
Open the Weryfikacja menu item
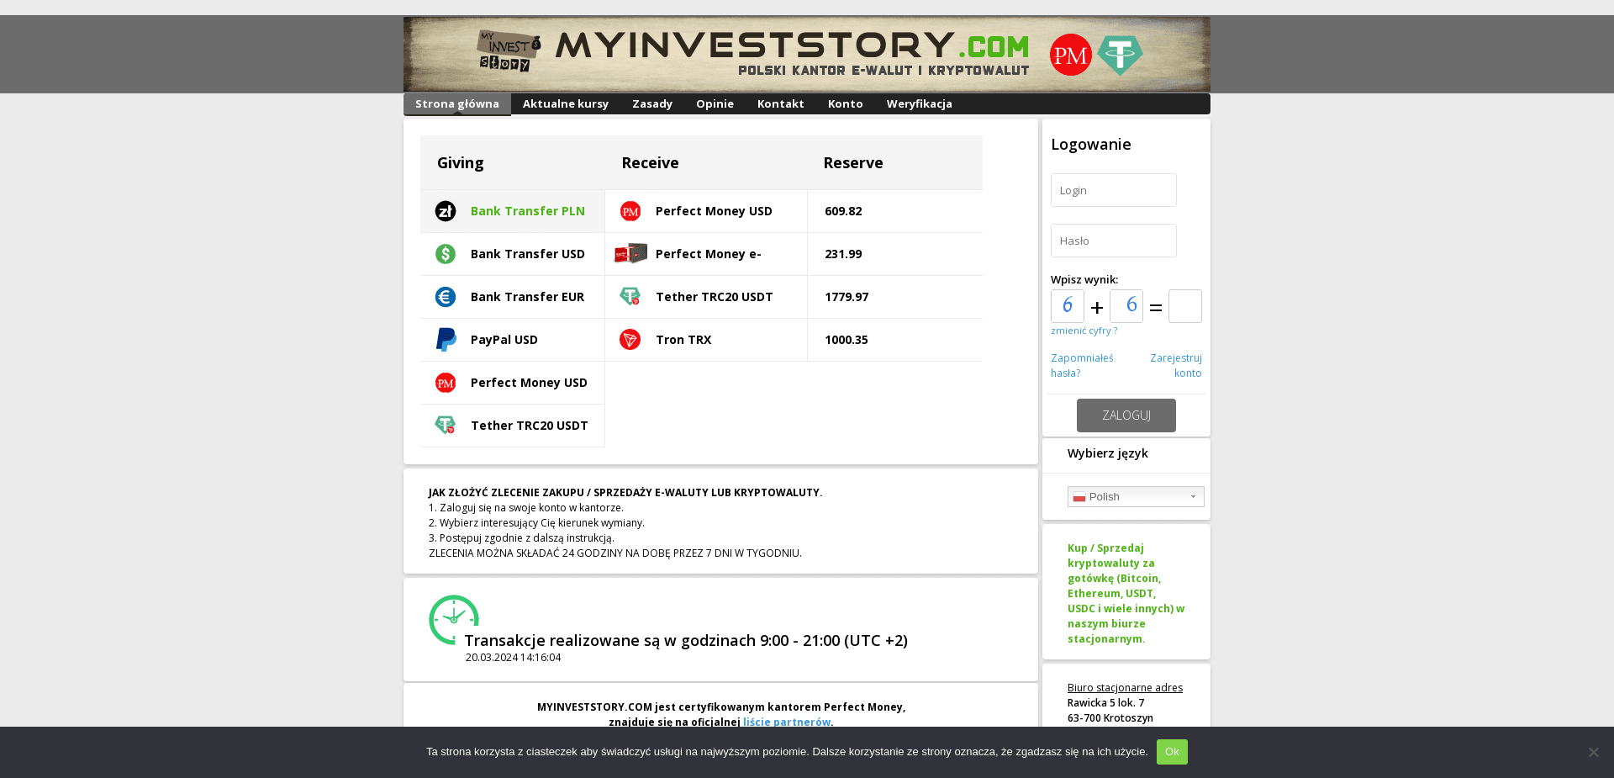click(919, 103)
